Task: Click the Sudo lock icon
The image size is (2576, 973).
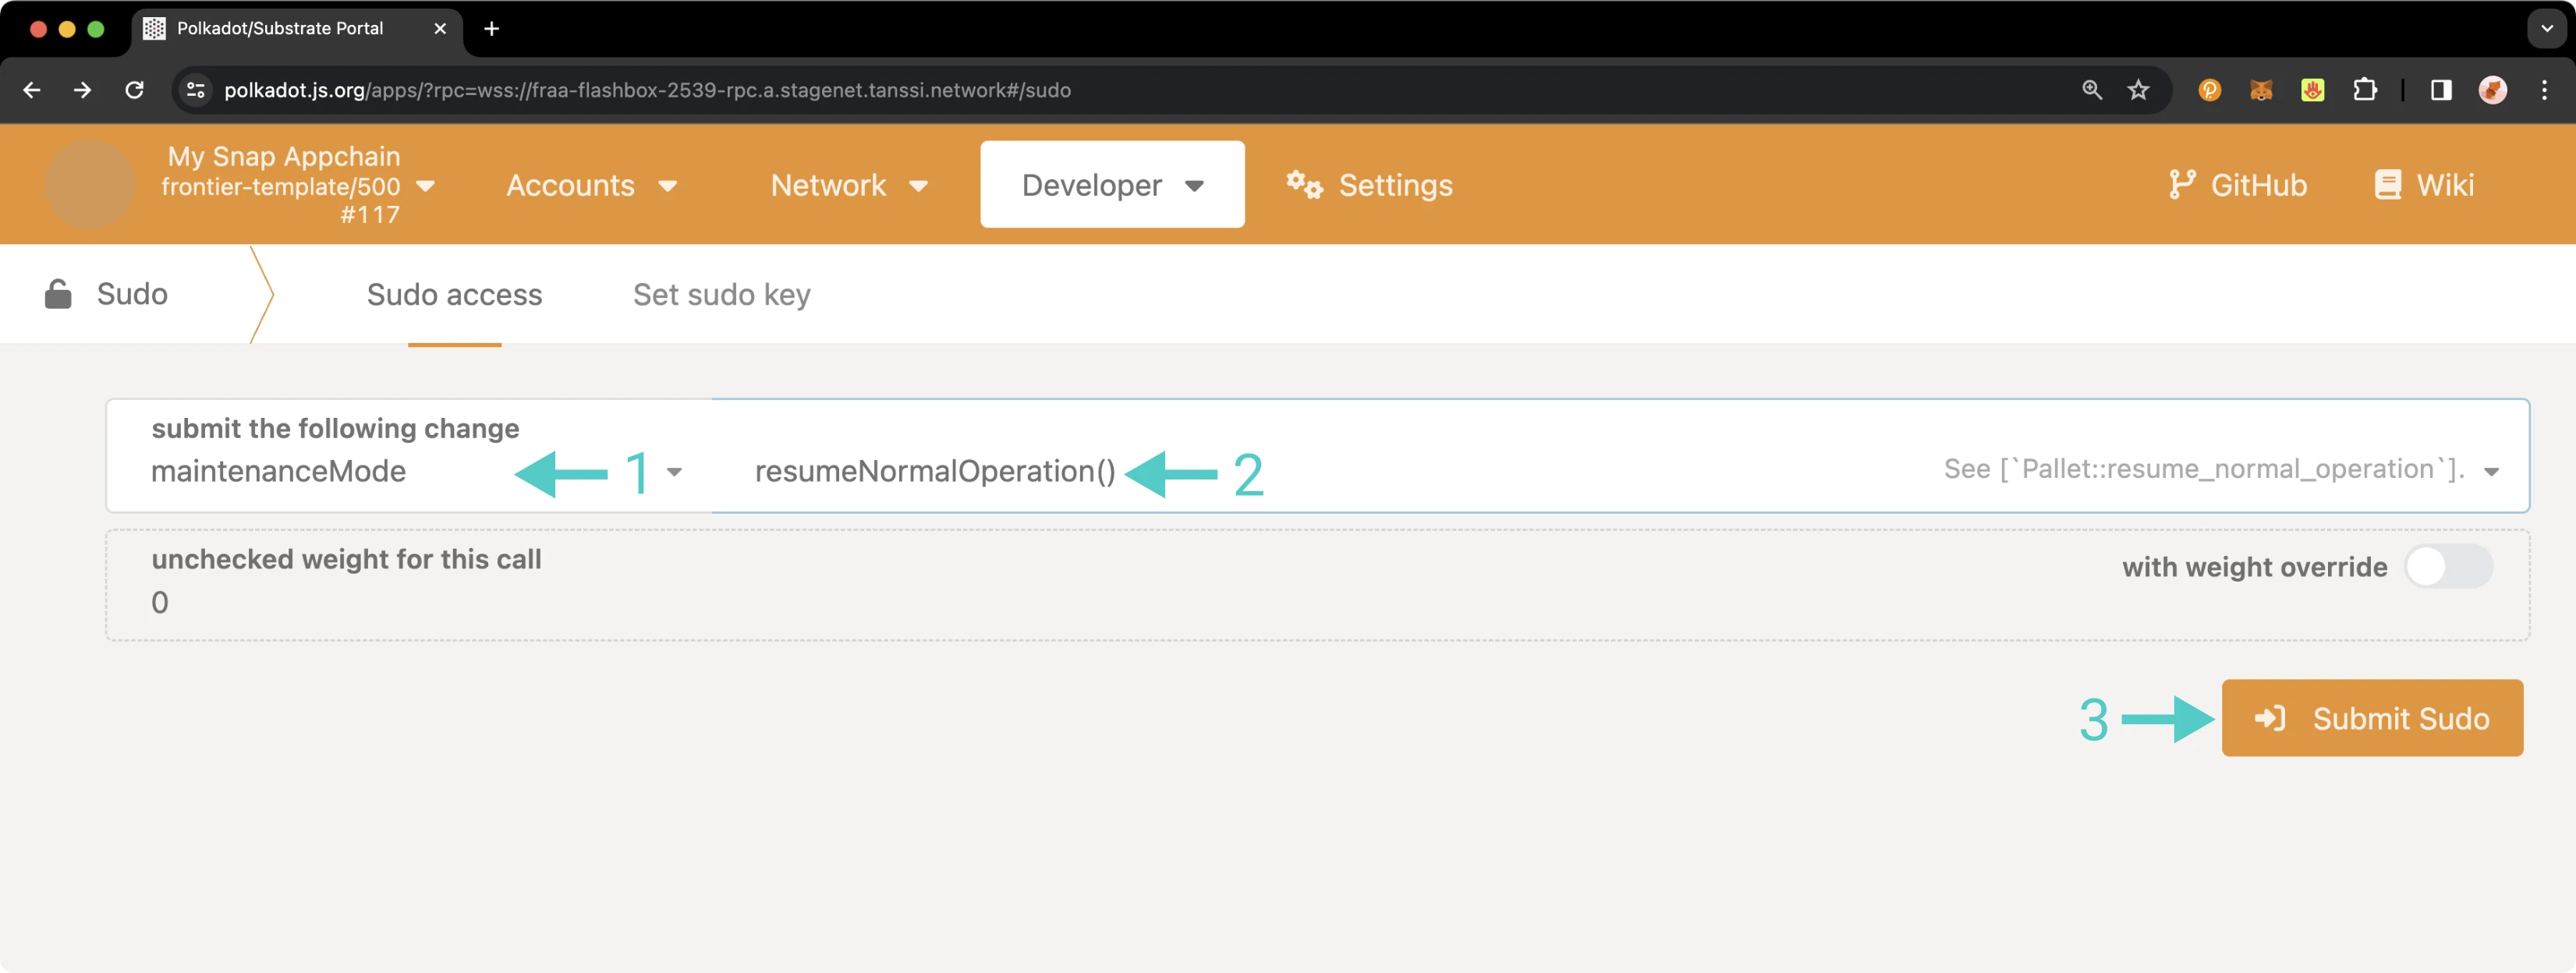Action: pos(58,294)
